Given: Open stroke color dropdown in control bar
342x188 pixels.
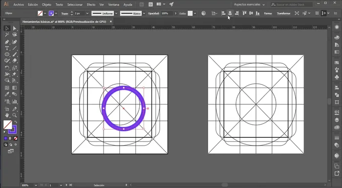Looking at the screenshot, I should coord(56,13).
